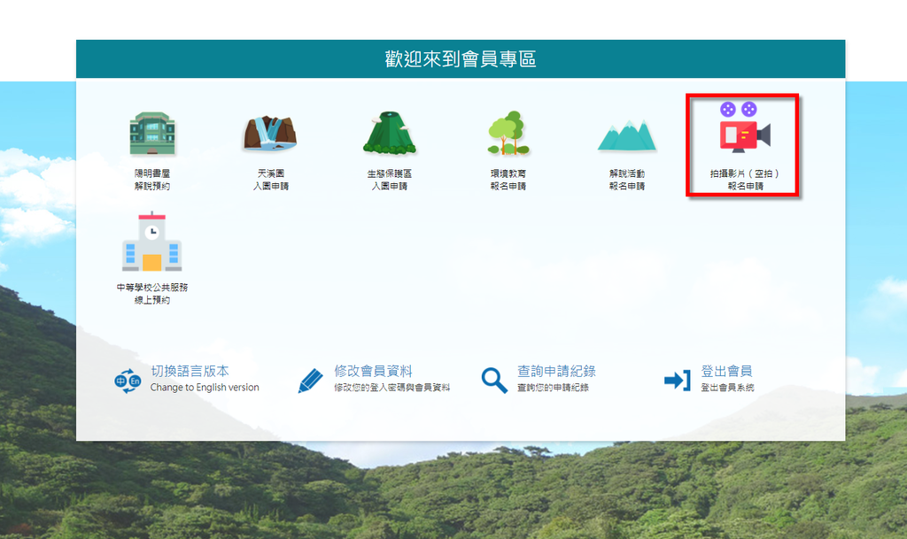The height and width of the screenshot is (539, 907).
Task: Click 查詢您的申請紀錄 subtitle
Action: click(553, 388)
